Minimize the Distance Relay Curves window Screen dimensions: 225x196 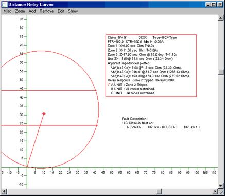(x=208, y=5)
